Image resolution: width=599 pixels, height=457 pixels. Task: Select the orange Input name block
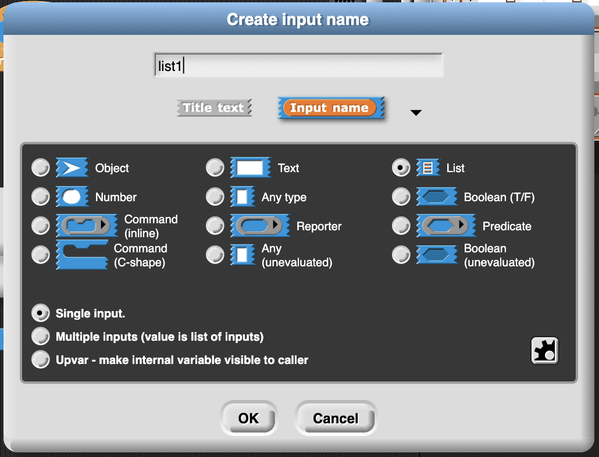330,108
